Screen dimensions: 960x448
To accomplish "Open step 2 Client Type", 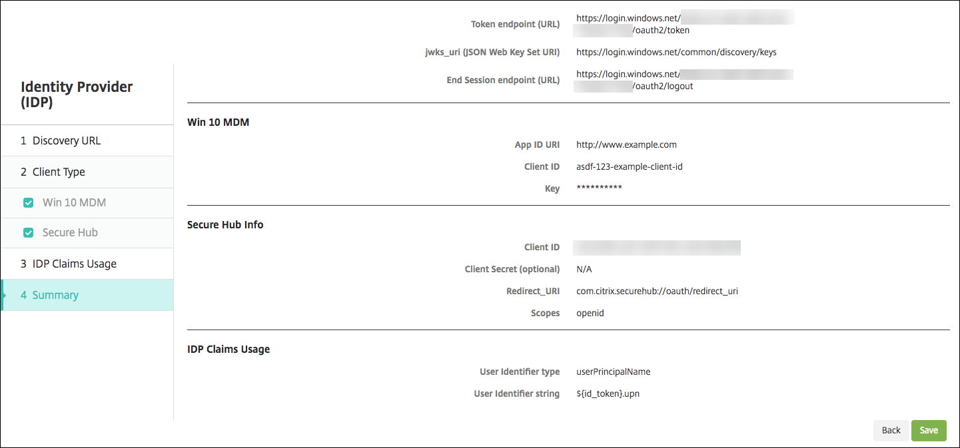I will (x=59, y=172).
